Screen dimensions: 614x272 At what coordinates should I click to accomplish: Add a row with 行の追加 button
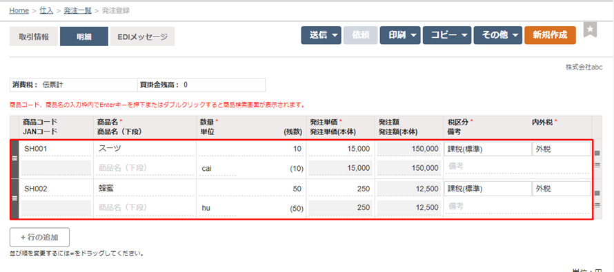coord(39,237)
